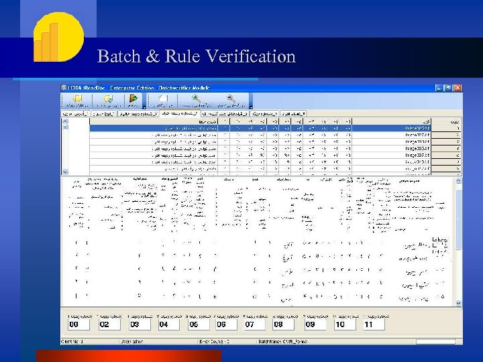The width and height of the screenshot is (483, 362).
Task: Click the field containing 07
Action: click(x=254, y=324)
